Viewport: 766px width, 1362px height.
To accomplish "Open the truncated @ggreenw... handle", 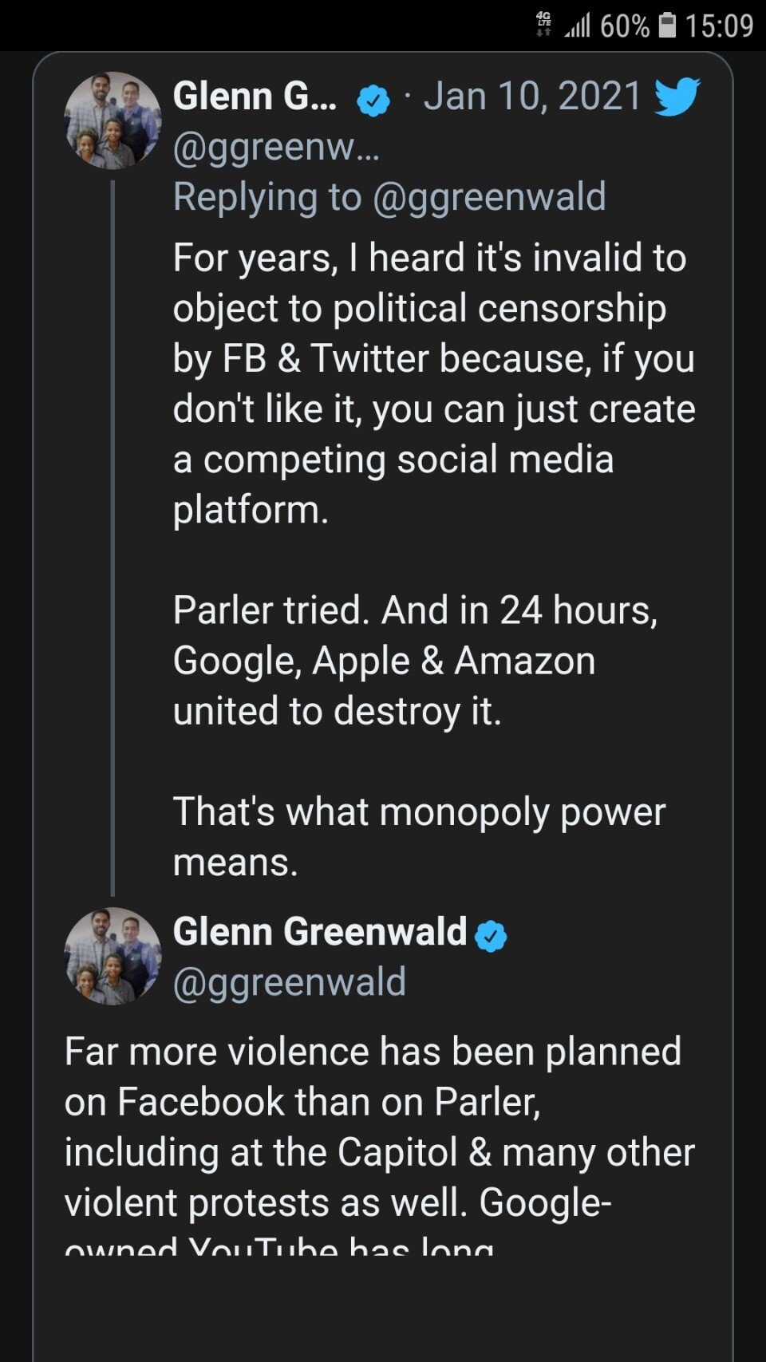I will pos(276,147).
